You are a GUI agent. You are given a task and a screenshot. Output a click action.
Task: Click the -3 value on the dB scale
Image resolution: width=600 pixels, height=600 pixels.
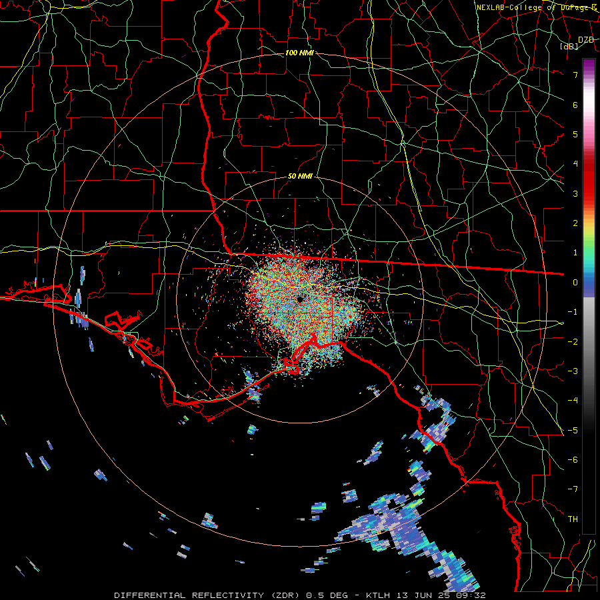pos(573,371)
